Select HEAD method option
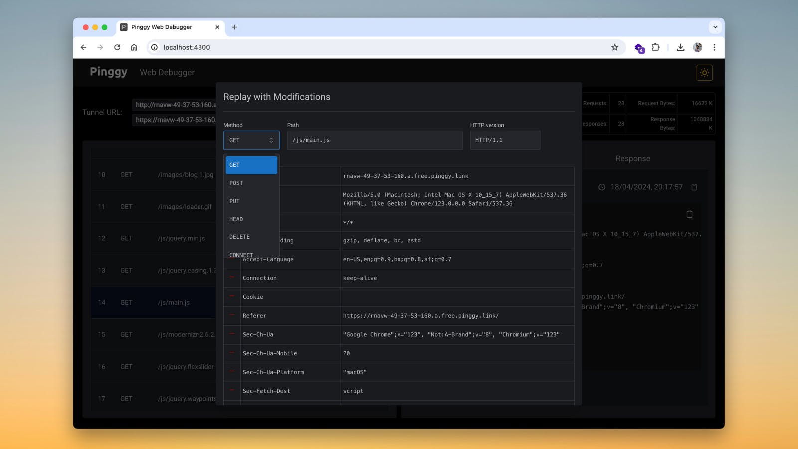This screenshot has height=449, width=798. pos(251,219)
